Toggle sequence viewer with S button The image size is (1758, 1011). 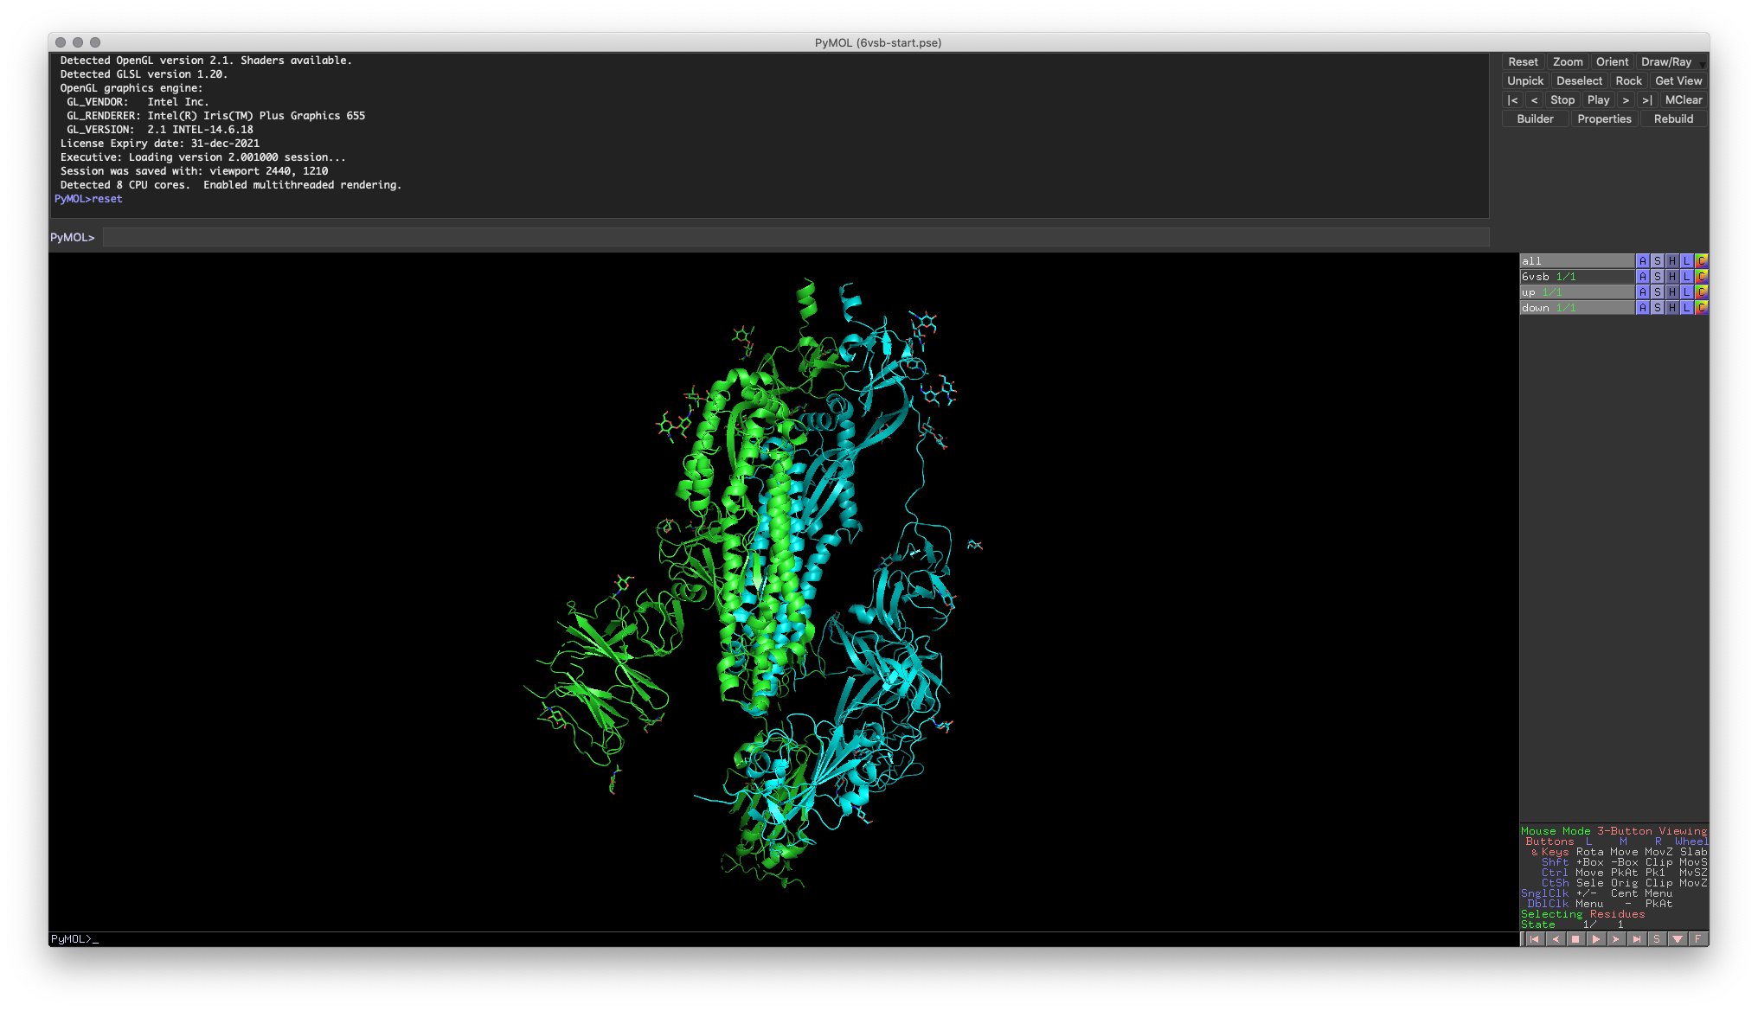click(x=1657, y=939)
